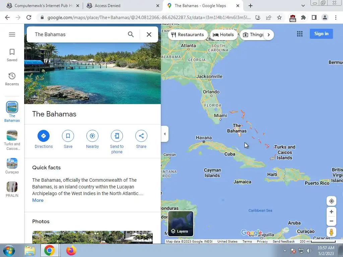343x257 pixels.
Task: Expand Quick facts with More link
Action: click(38, 200)
